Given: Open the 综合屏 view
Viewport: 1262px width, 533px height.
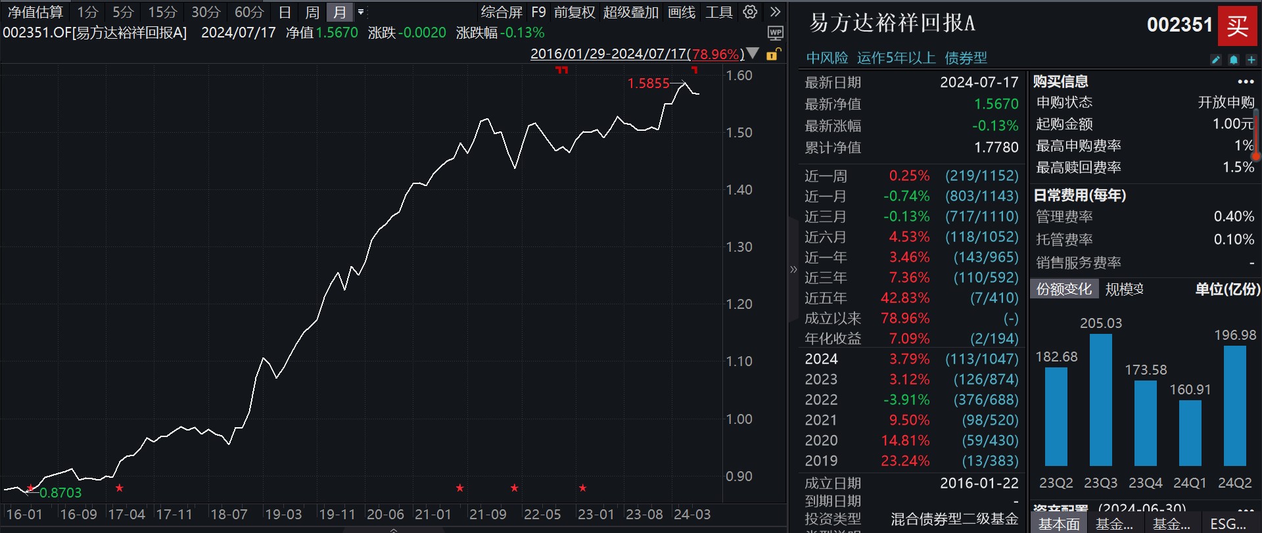Looking at the screenshot, I should 502,12.
